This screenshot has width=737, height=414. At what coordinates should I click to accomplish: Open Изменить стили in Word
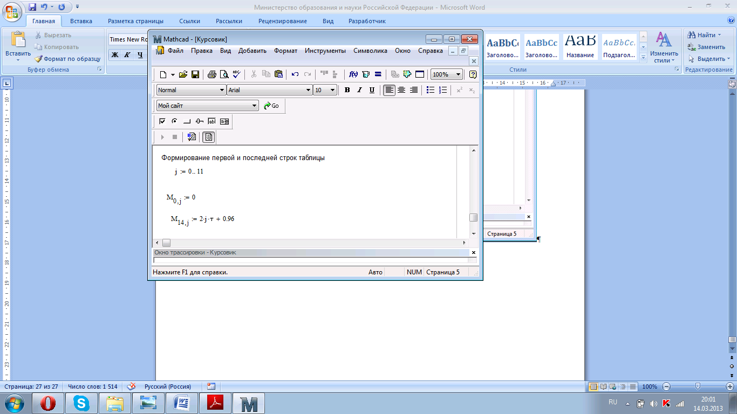pyautogui.click(x=664, y=47)
